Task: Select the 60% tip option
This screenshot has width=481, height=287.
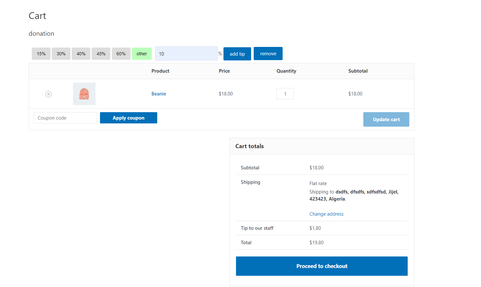Action: coord(121,53)
